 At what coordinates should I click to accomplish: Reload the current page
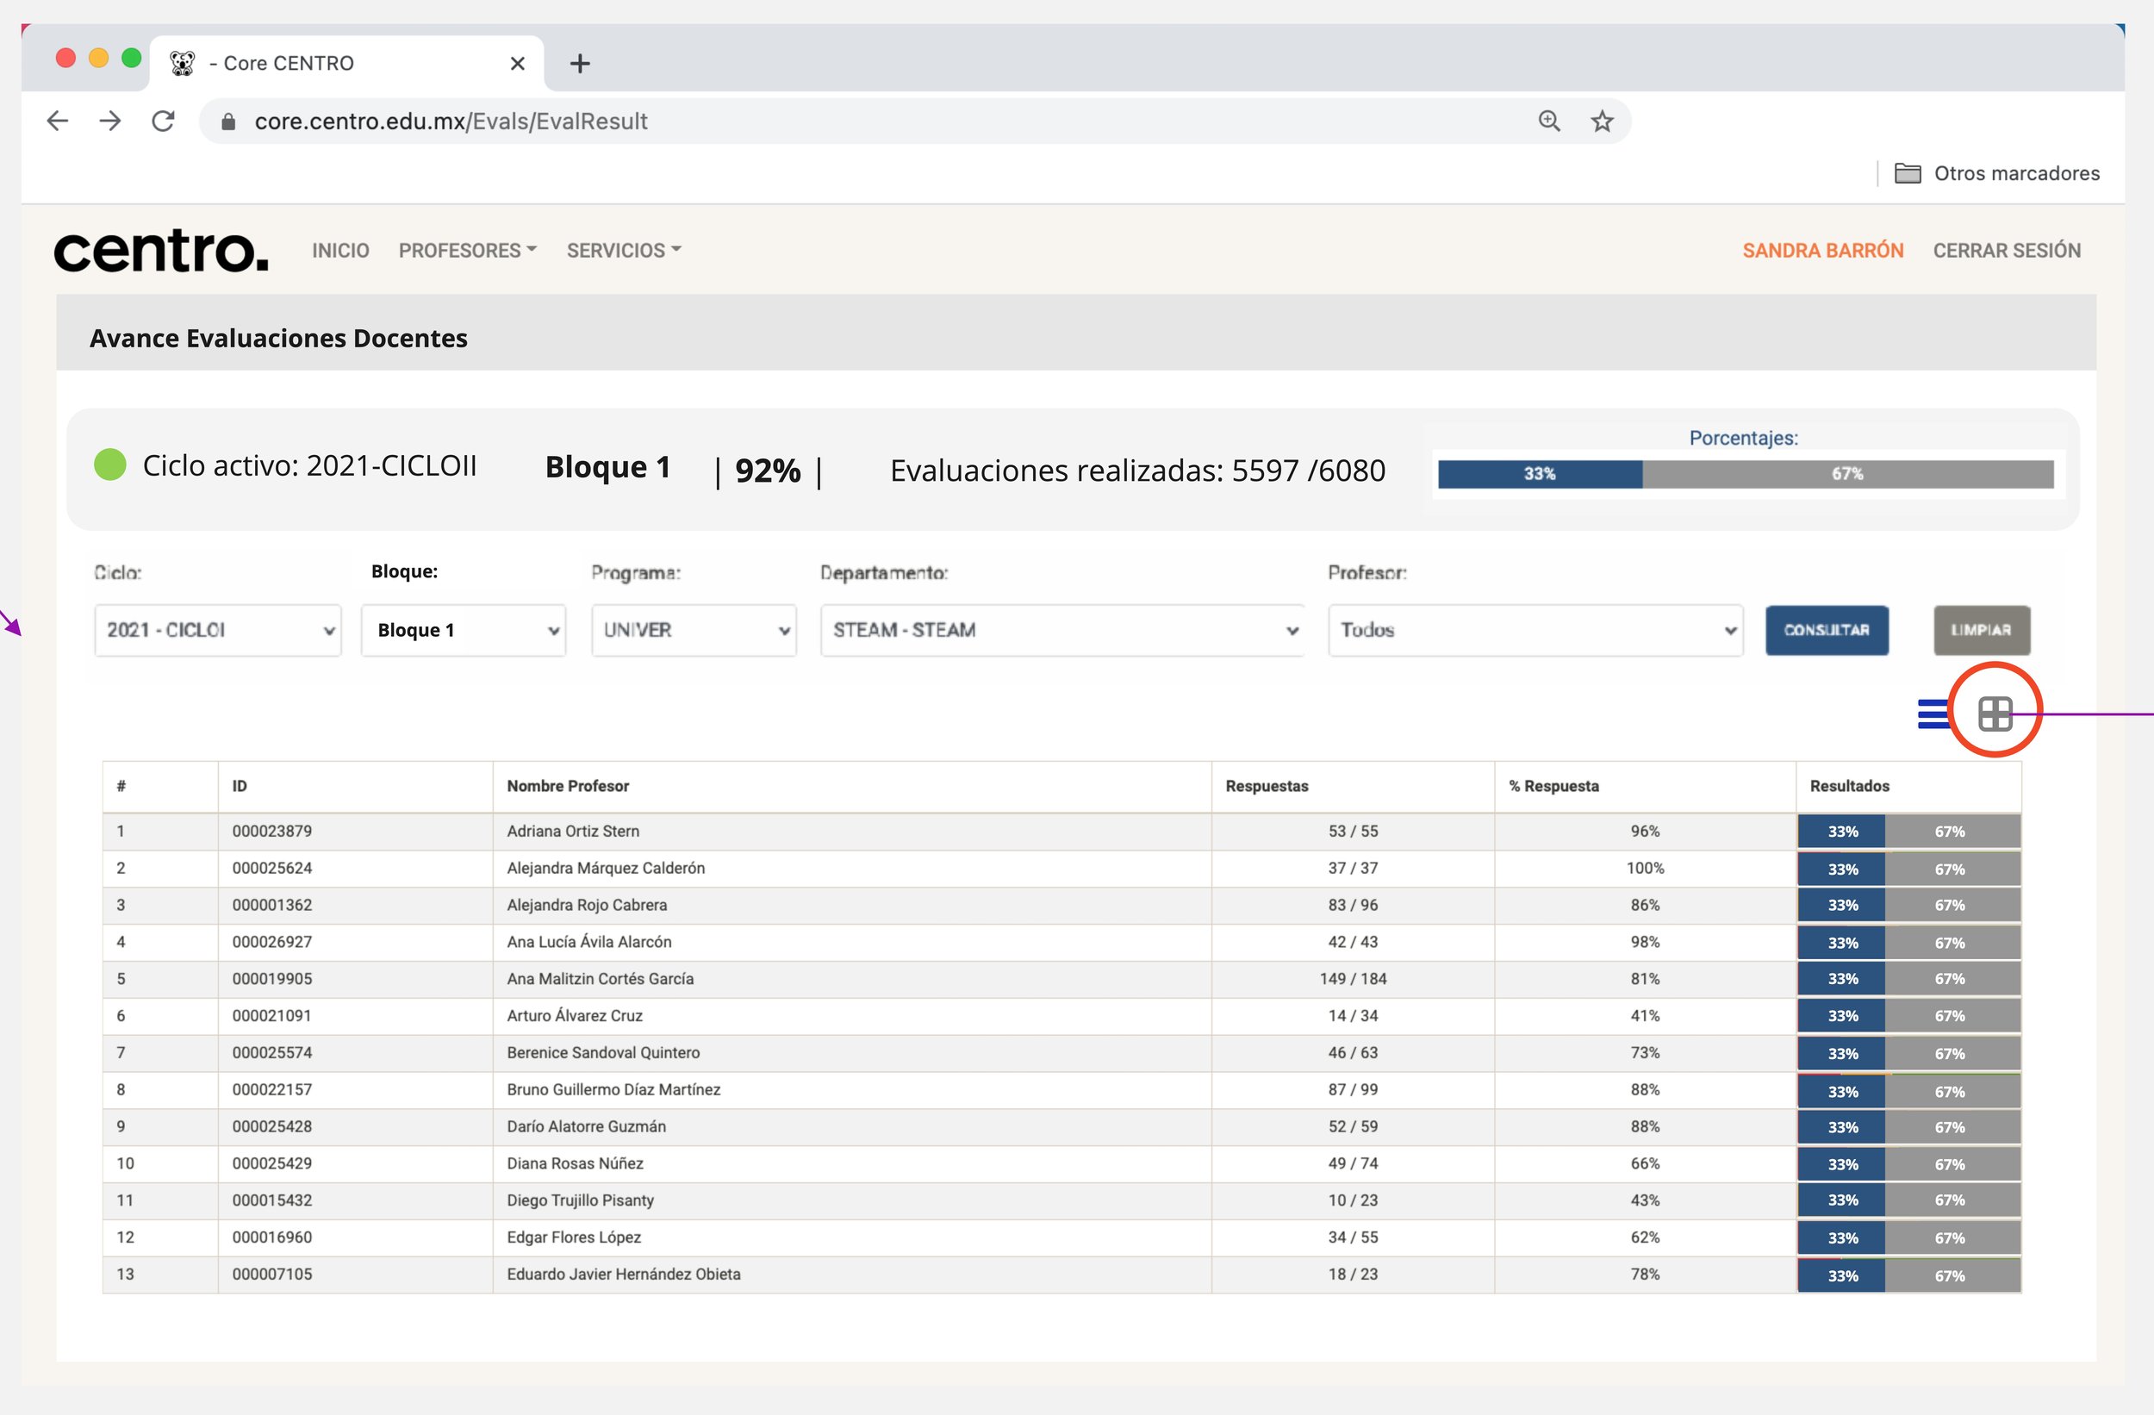tap(163, 121)
